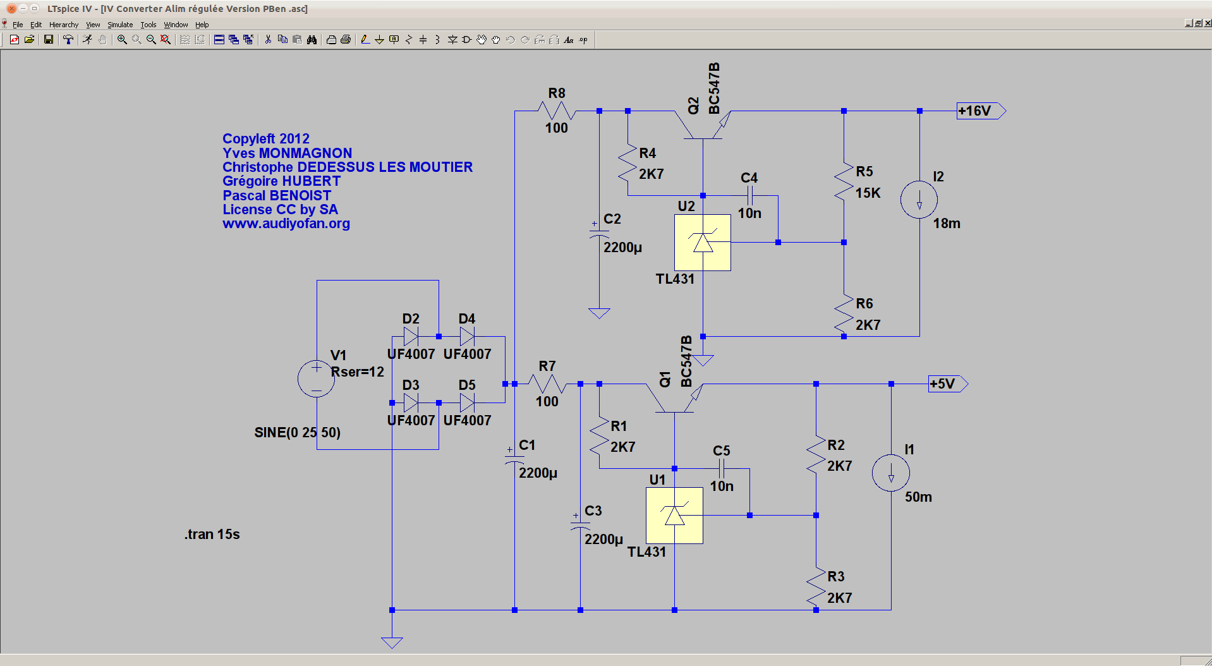Click the V1 voltage source symbol
The image size is (1212, 666).
coord(316,378)
